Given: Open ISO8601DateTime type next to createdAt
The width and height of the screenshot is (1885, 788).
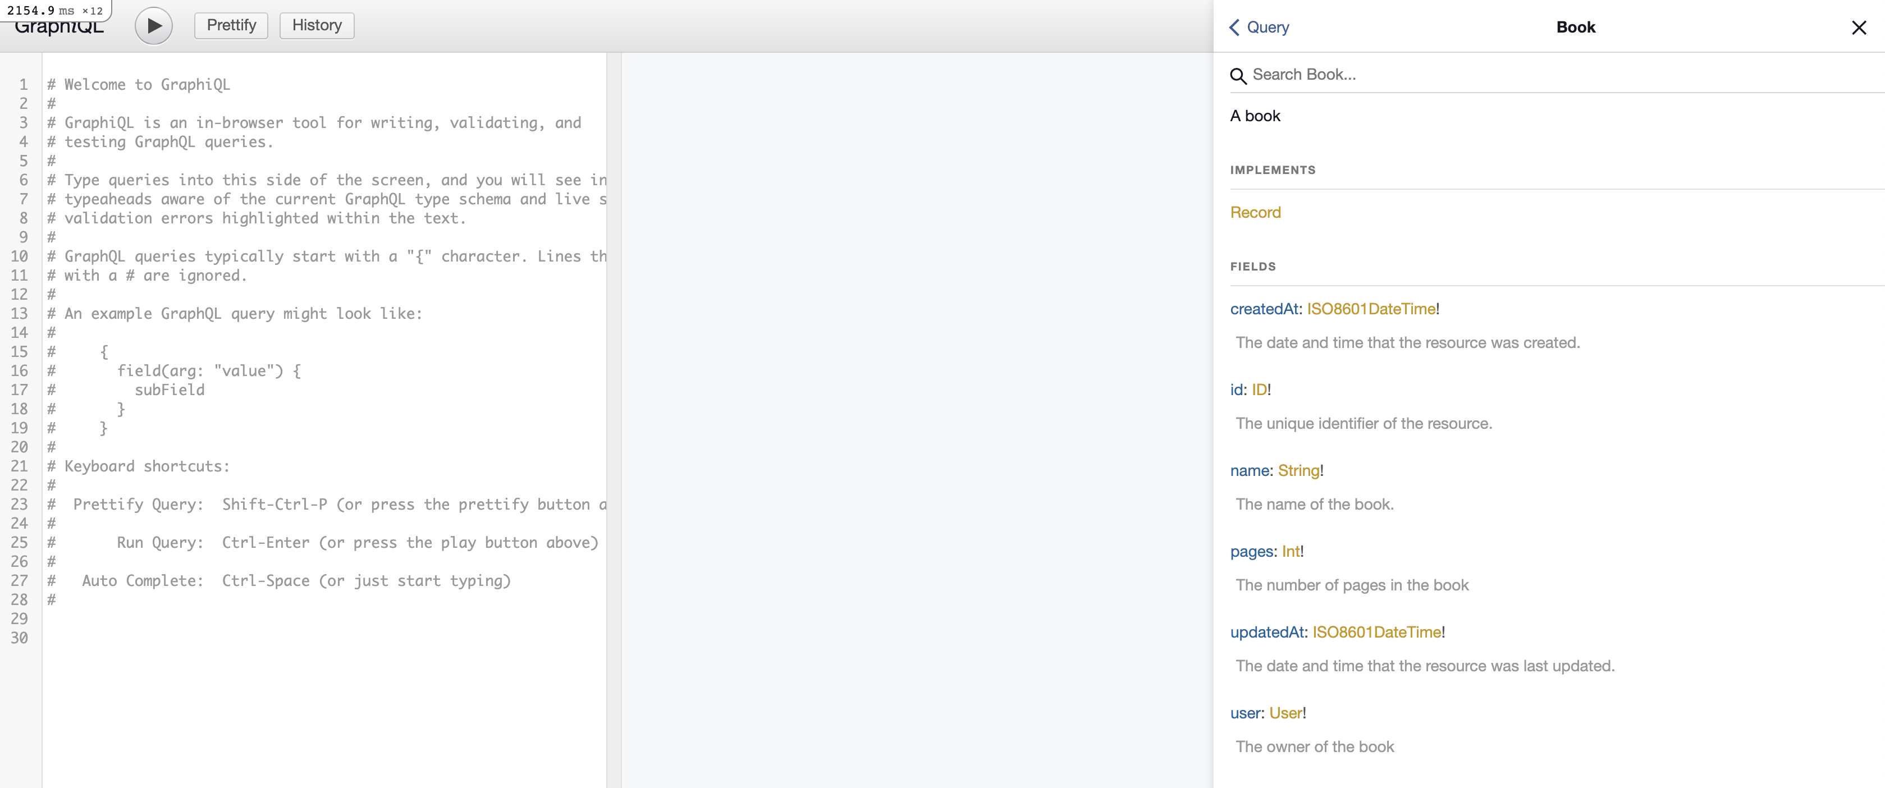Looking at the screenshot, I should (x=1371, y=309).
